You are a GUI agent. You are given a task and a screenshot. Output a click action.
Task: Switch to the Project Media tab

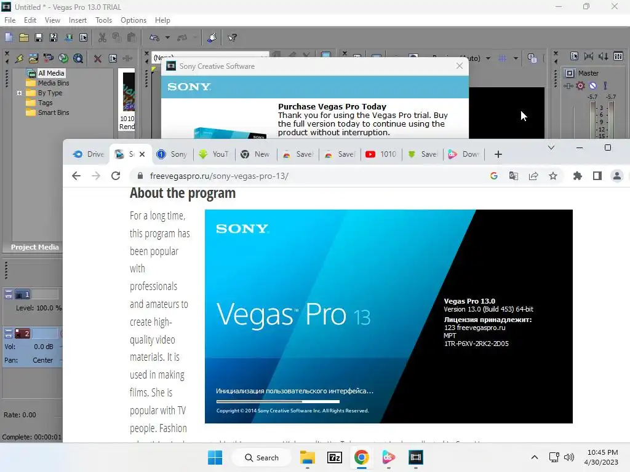click(x=34, y=247)
